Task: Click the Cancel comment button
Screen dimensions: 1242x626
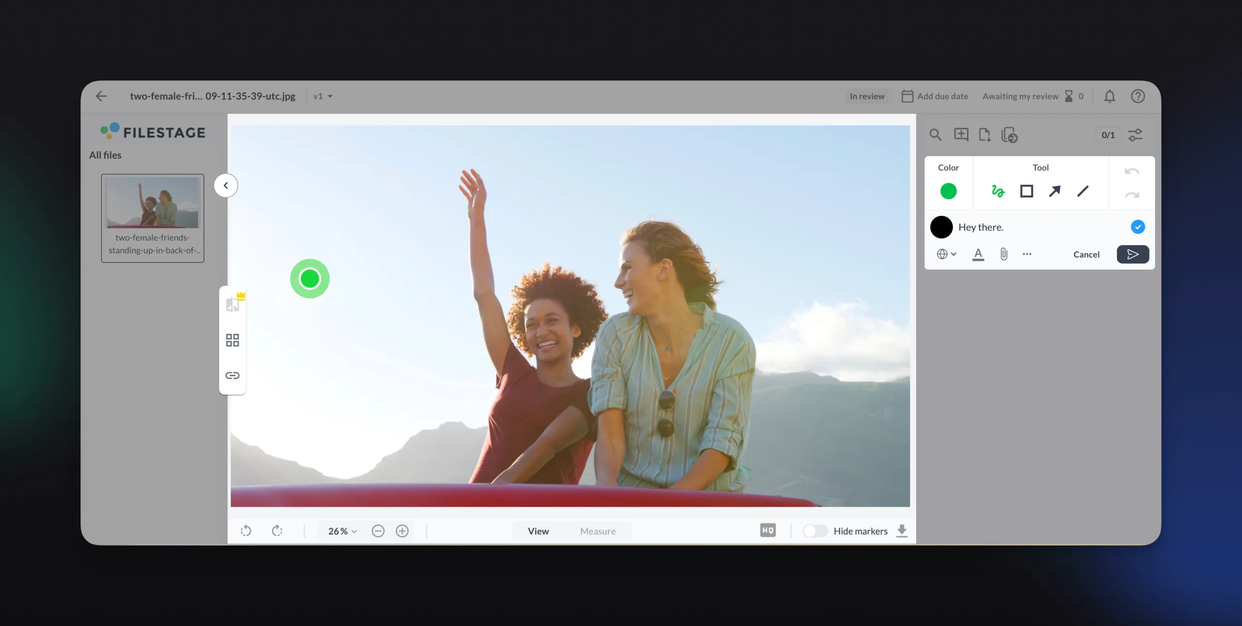Action: (x=1086, y=255)
